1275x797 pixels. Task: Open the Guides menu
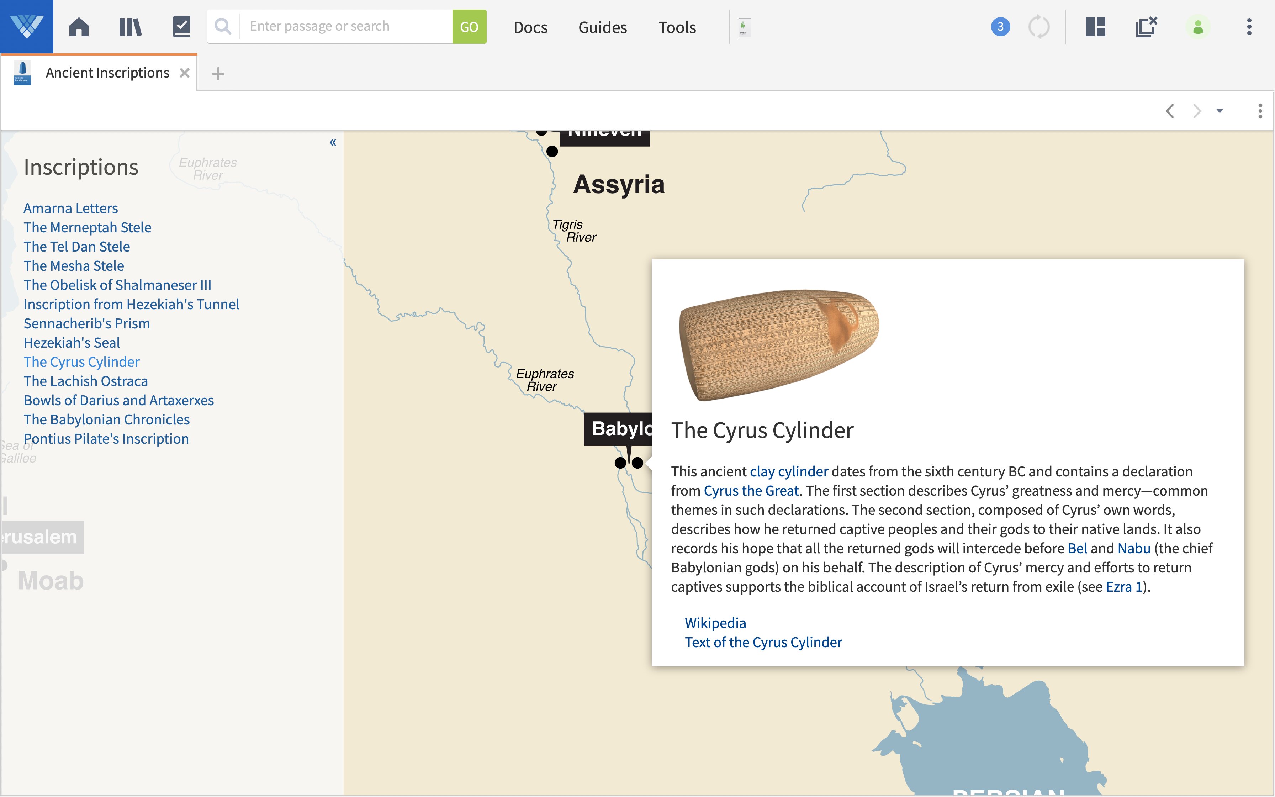coord(603,27)
